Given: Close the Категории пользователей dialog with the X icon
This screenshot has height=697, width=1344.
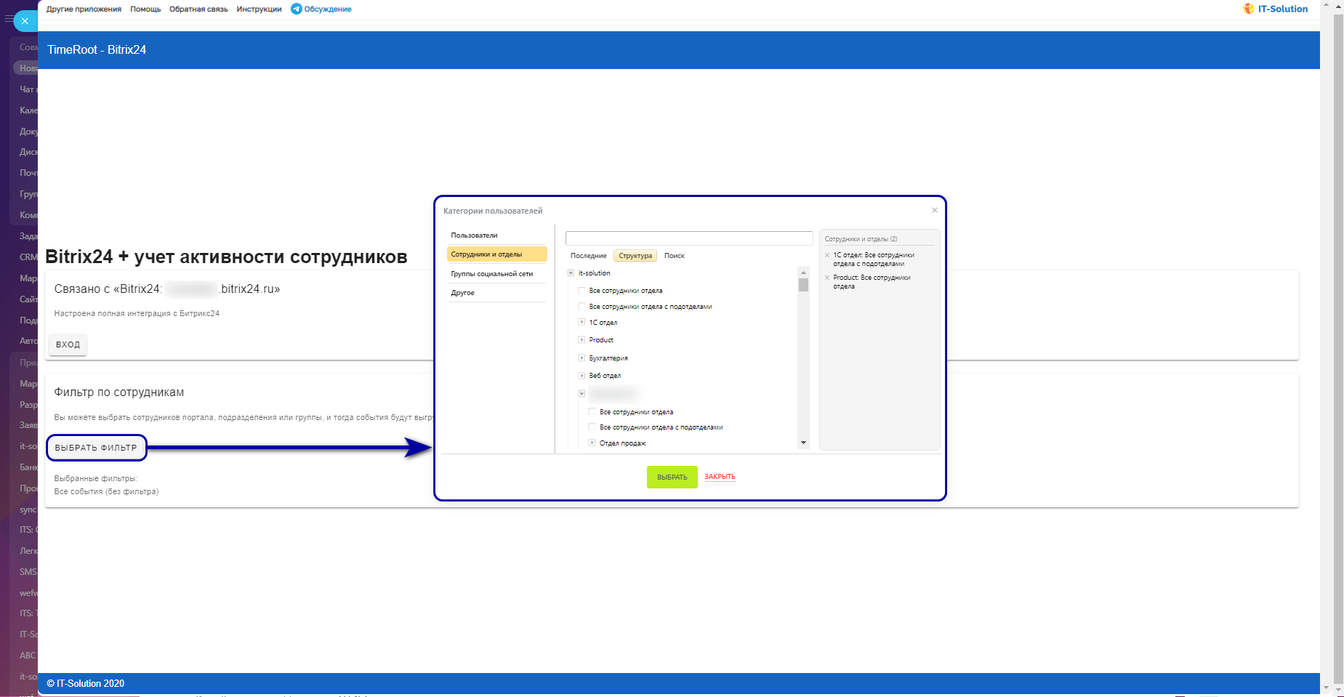Looking at the screenshot, I should (x=935, y=210).
